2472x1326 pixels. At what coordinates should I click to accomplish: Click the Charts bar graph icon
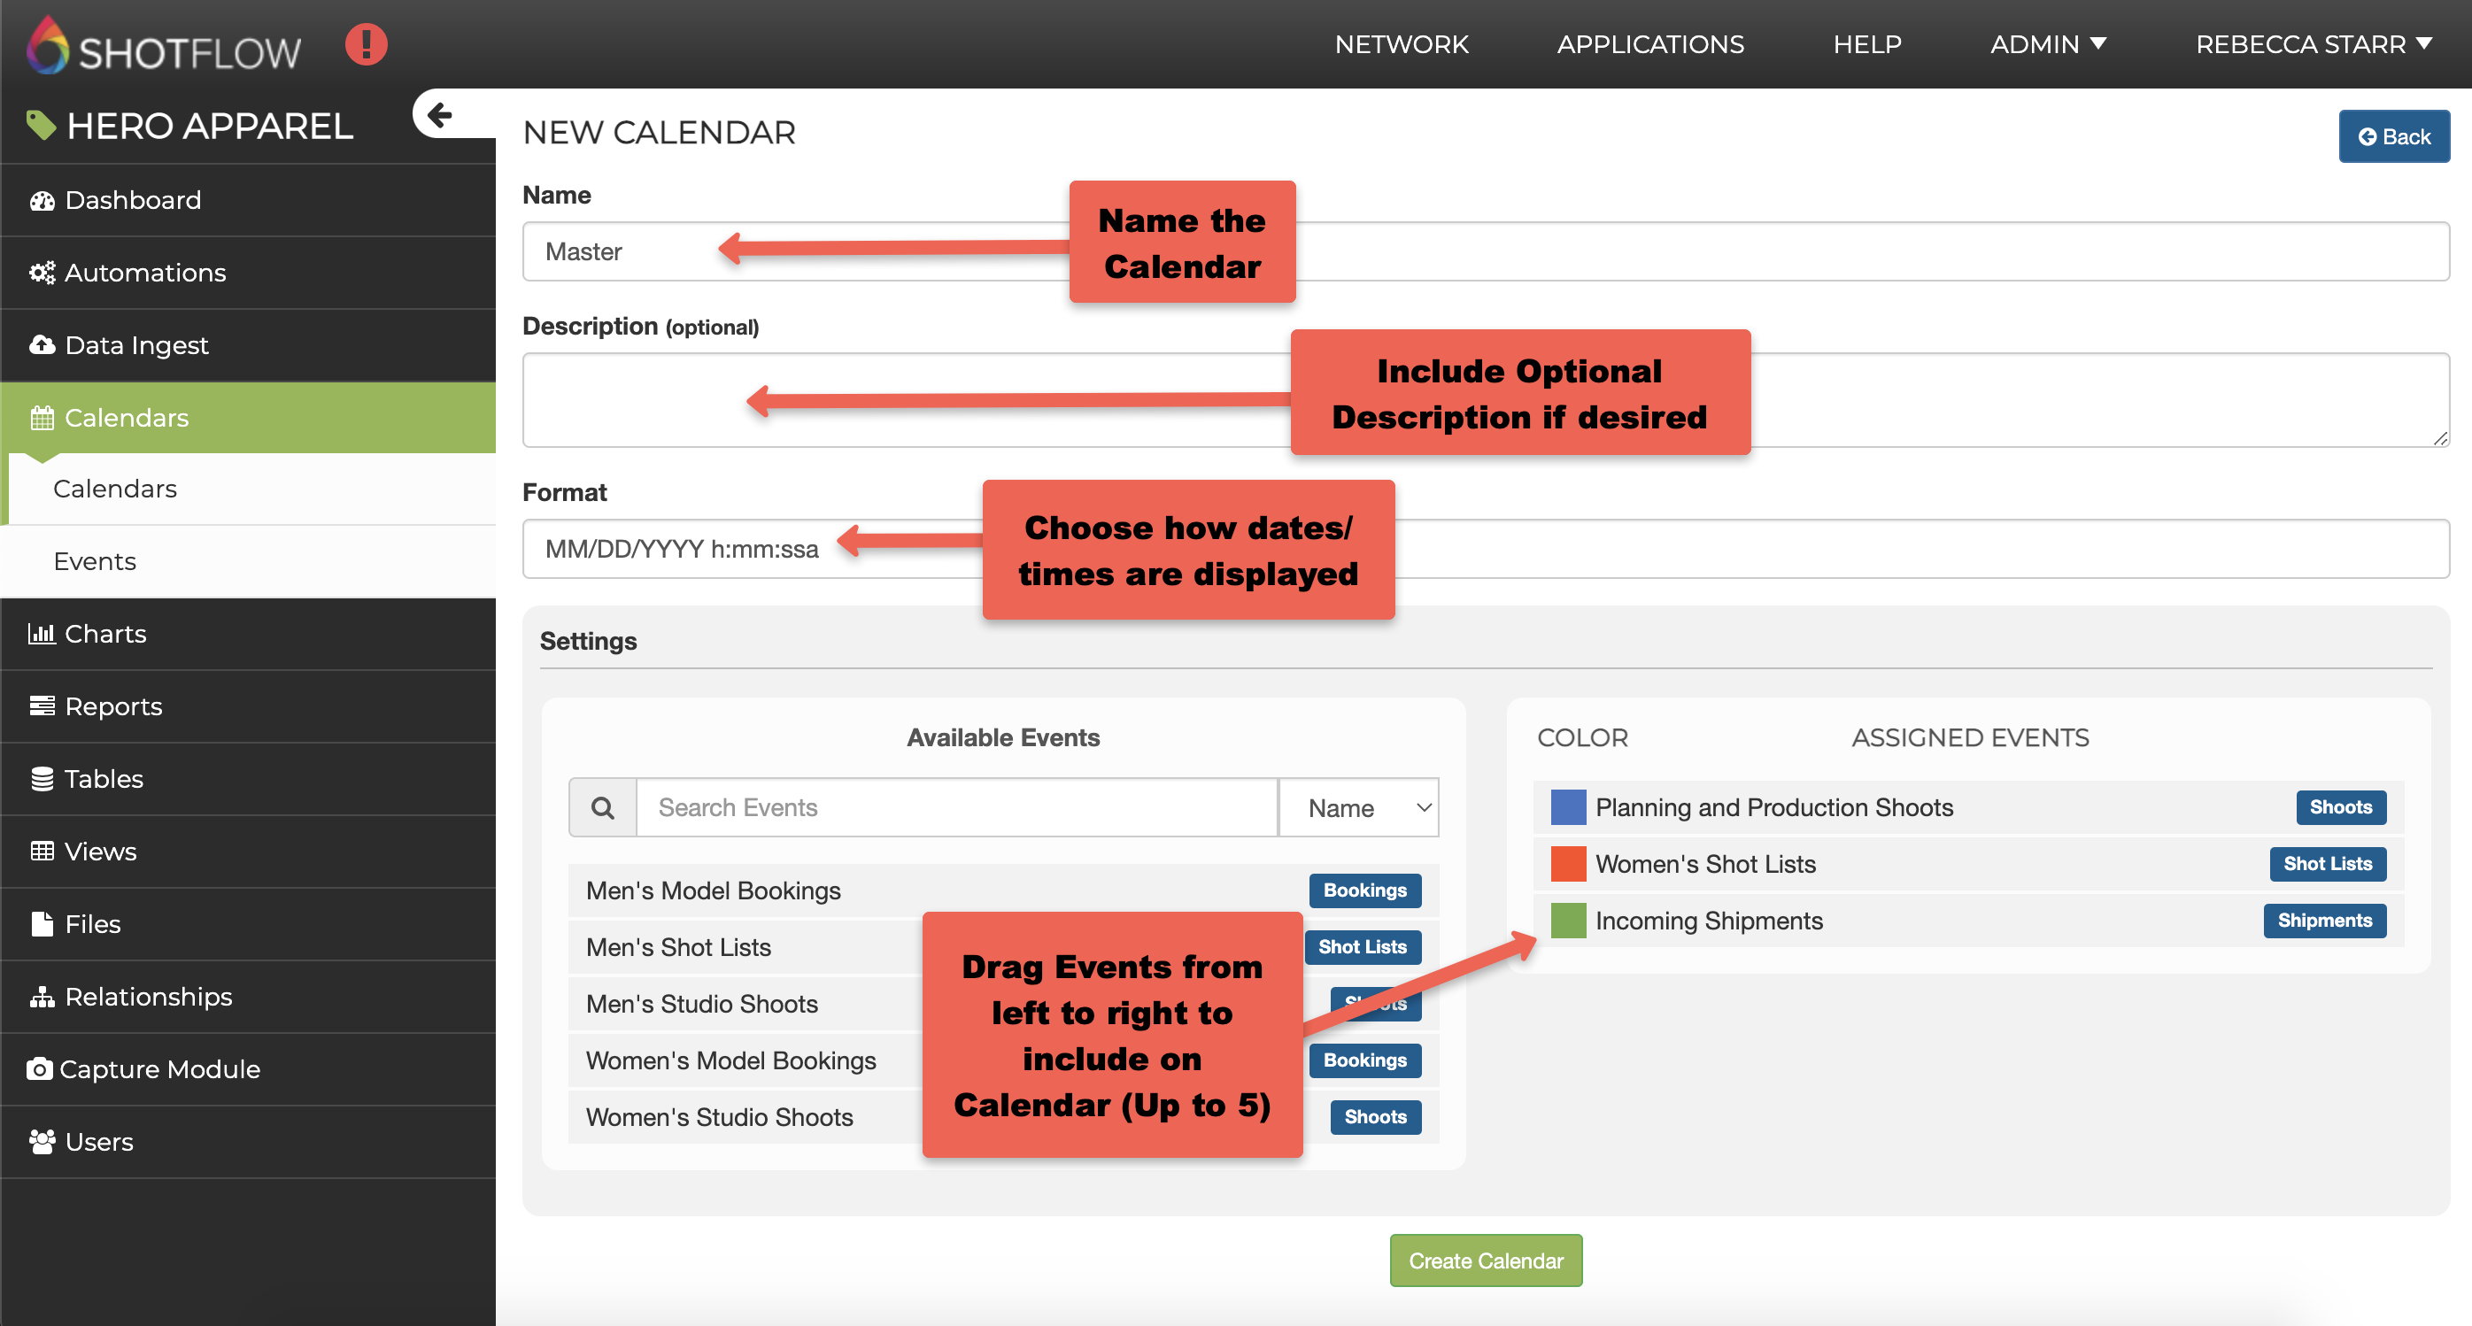[42, 634]
